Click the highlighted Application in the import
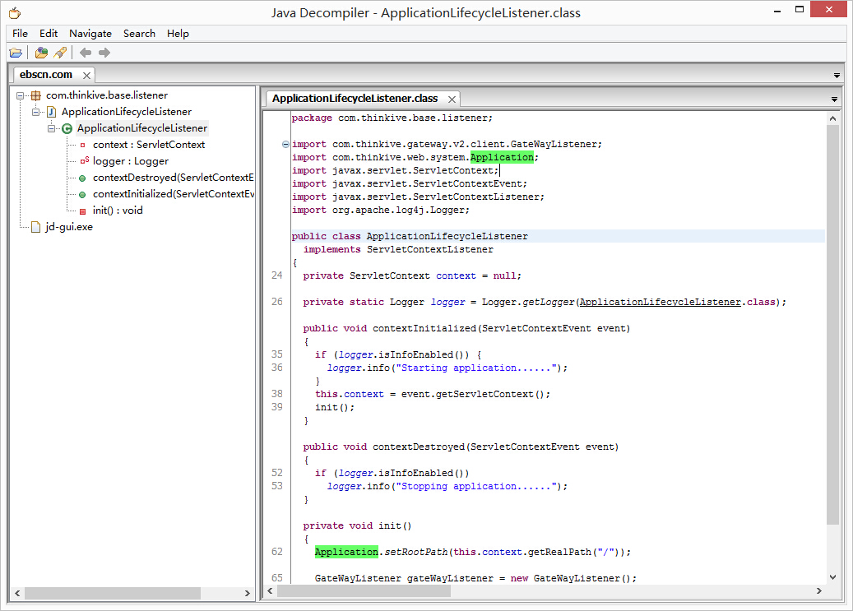 coord(502,157)
